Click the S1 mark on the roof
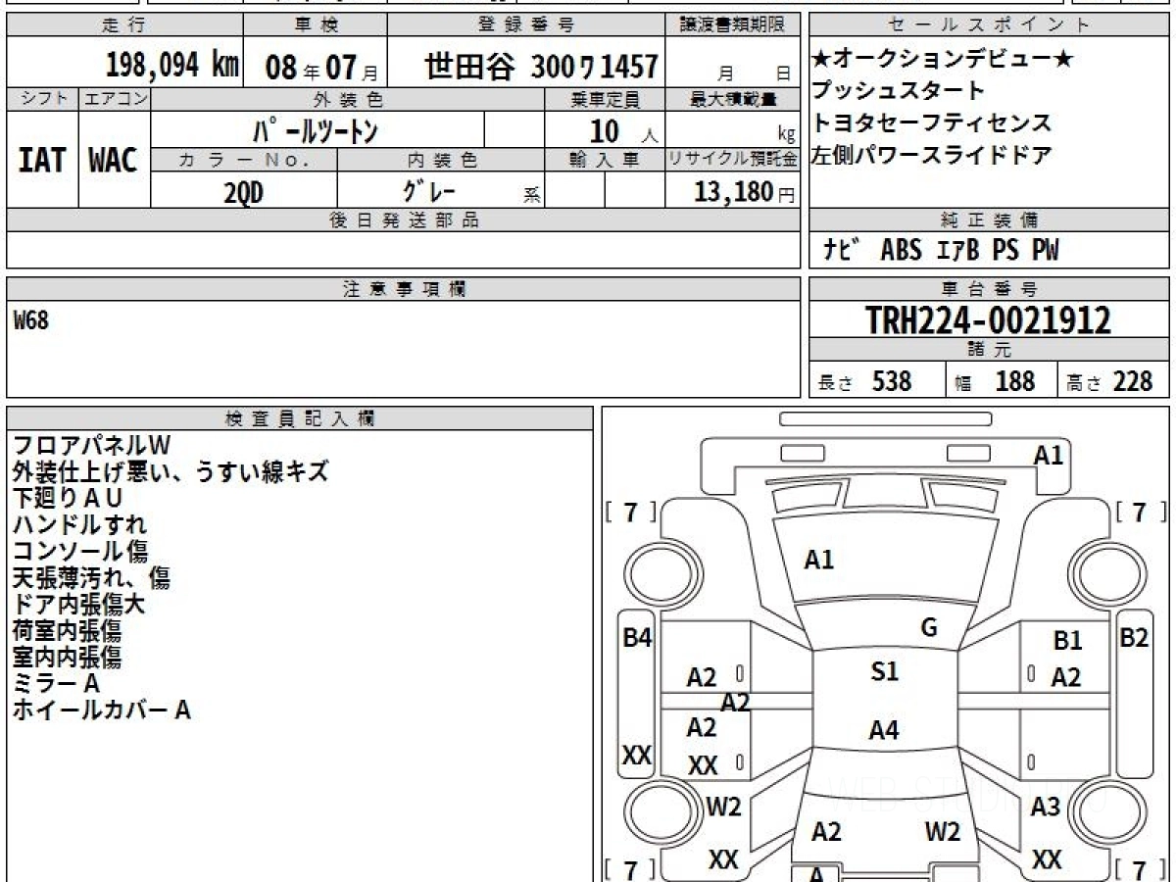Image resolution: width=1176 pixels, height=882 pixels. [884, 672]
